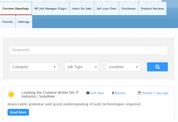
Task: Click the Read More button
Action: [18, 112]
